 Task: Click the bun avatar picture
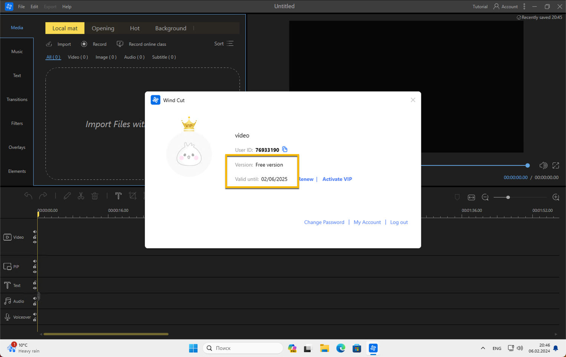[189, 154]
